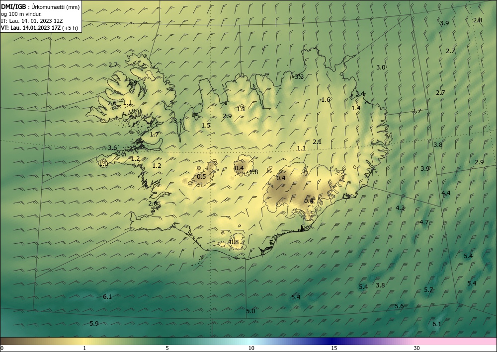Click the 1.5 value on the map

[206, 126]
